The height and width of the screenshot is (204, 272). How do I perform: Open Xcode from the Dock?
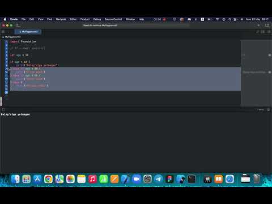125,179
